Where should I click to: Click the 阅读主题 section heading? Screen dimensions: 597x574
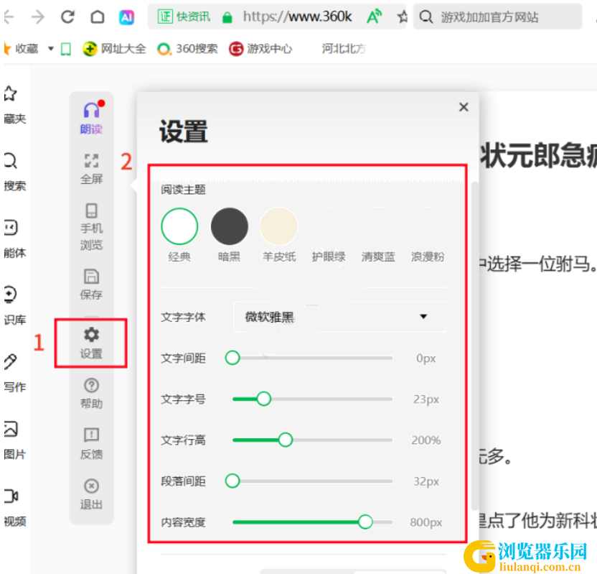pos(183,190)
